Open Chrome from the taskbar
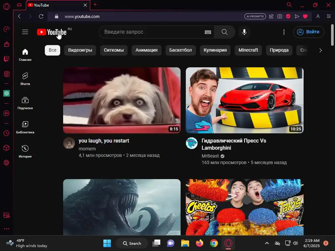 click(214, 243)
